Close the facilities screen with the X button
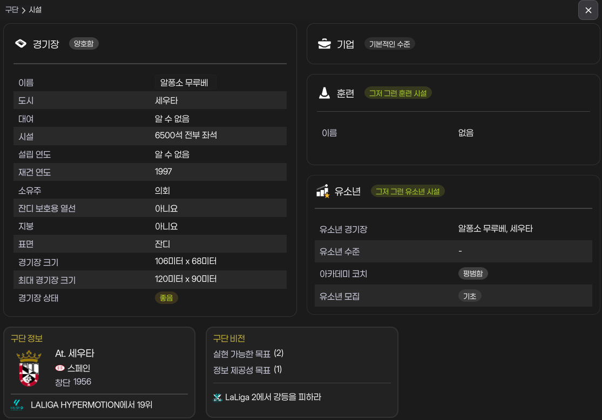The width and height of the screenshot is (602, 420). [x=588, y=10]
